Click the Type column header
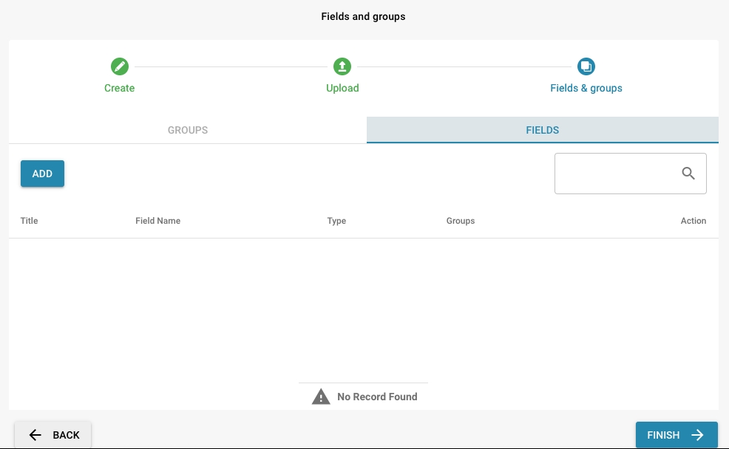The image size is (729, 449). click(x=336, y=221)
